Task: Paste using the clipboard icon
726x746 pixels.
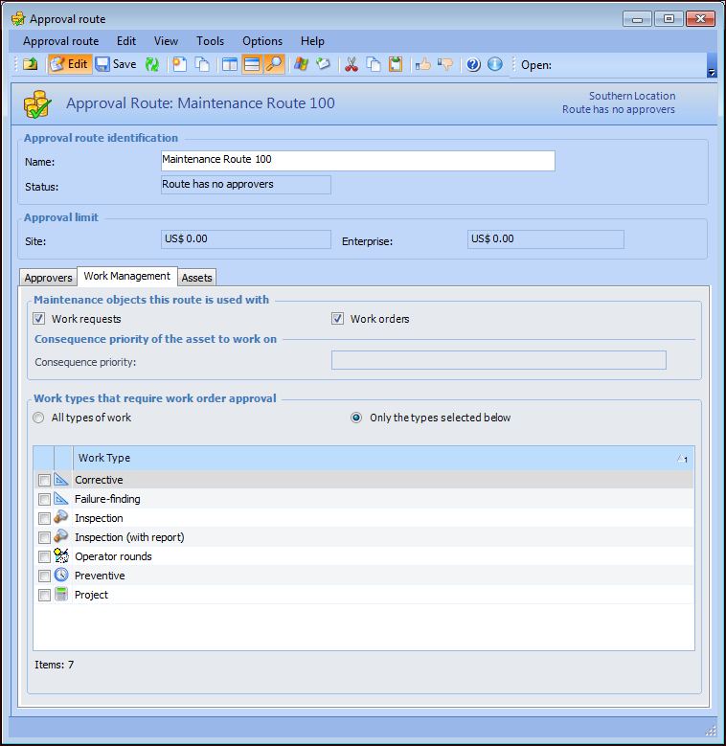Action: pos(396,64)
